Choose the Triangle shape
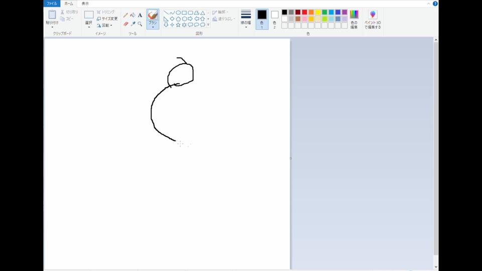 point(202,13)
